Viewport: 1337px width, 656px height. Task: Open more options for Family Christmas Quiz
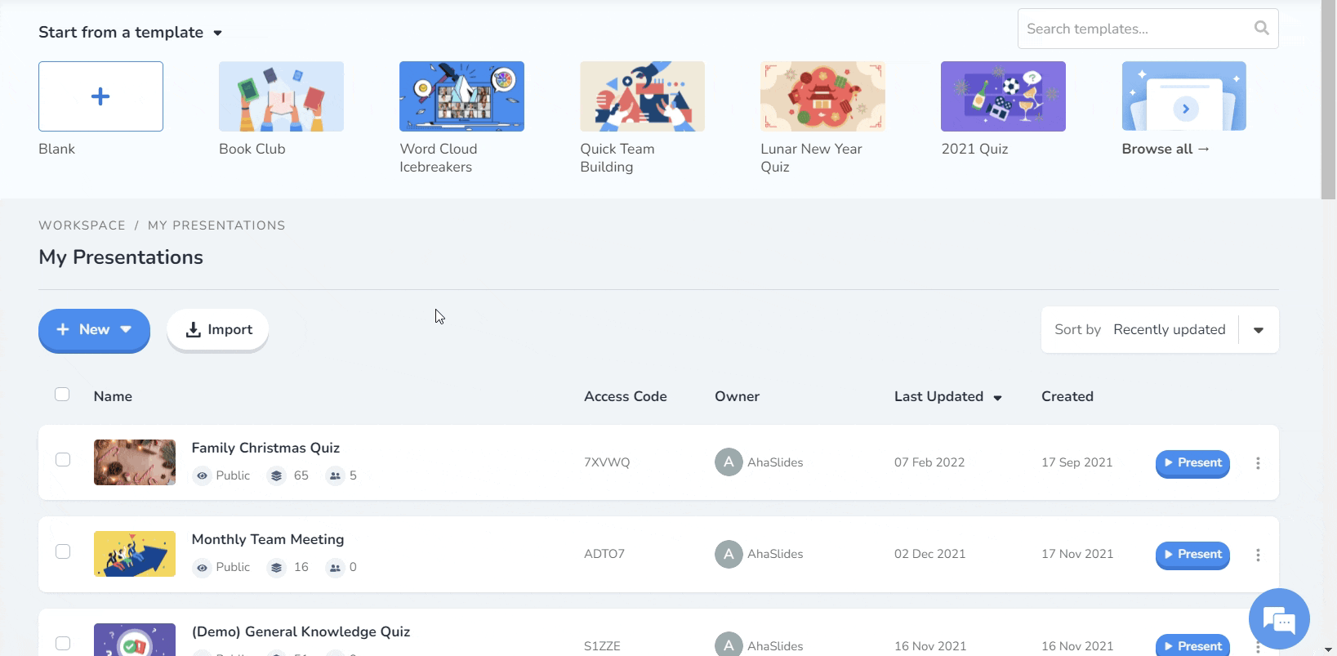pyautogui.click(x=1258, y=463)
